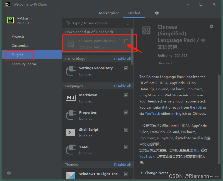
Task: Click Disable all for IDE Settings
Action: (122, 59)
